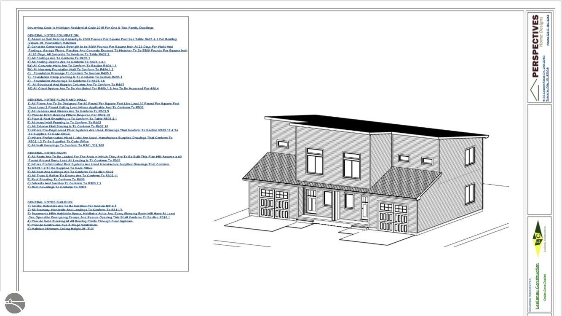
Task: Click the Roof Coverings R905 note
Action: [x=57, y=187]
